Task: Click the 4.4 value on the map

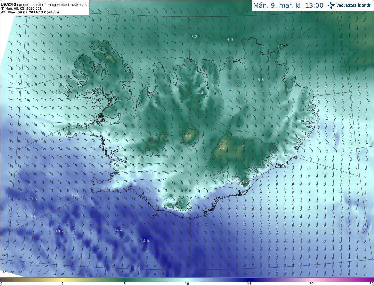Action: (x=200, y=93)
